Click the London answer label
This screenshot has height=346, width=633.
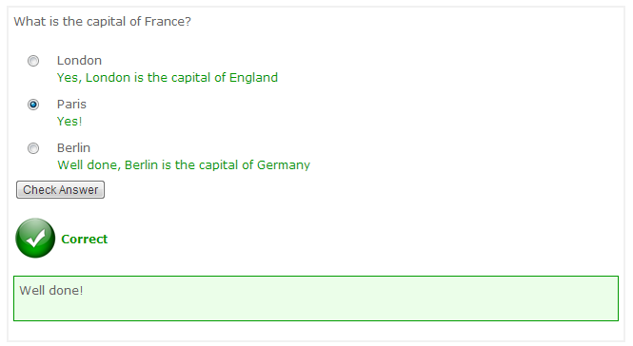79,61
